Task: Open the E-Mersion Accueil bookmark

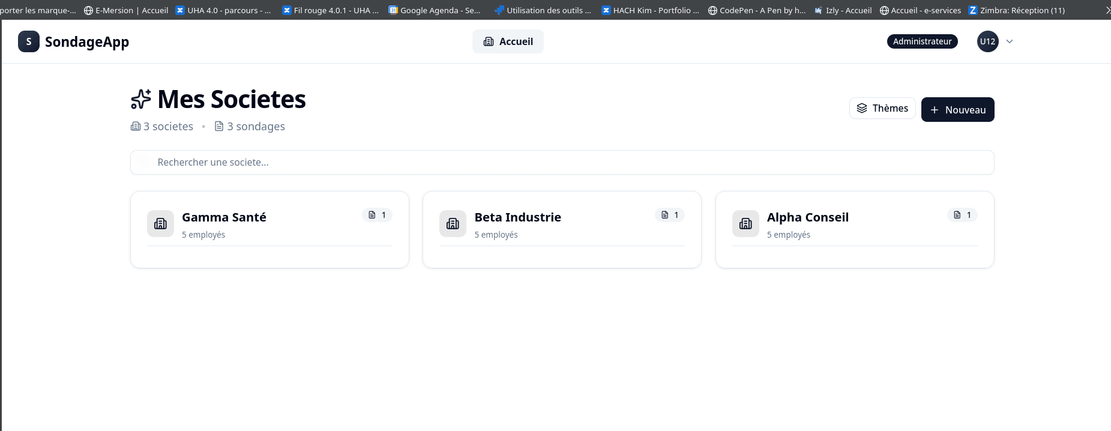Action: click(x=126, y=10)
